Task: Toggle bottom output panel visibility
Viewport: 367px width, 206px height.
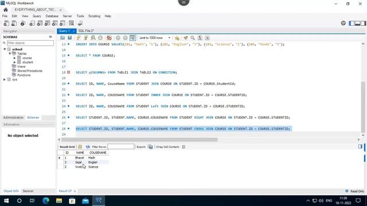Action: pos(357,23)
